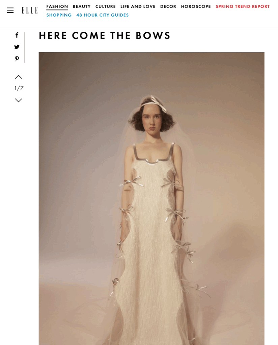The image size is (278, 345).
Task: Click the model's bow headband in photo
Action: 155,103
